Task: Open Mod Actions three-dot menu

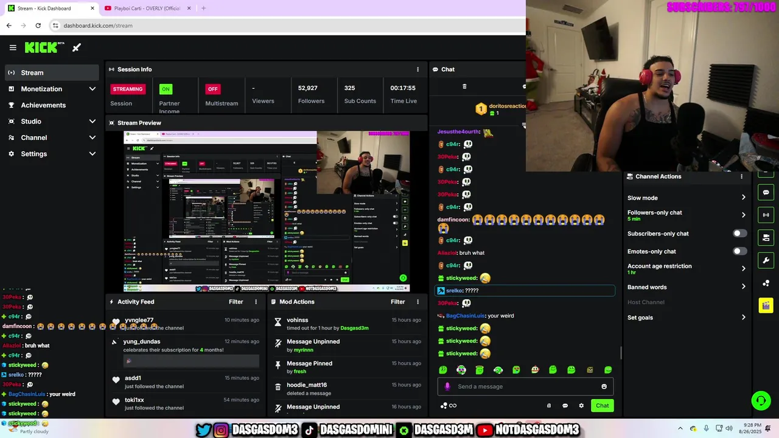Action: (x=417, y=302)
